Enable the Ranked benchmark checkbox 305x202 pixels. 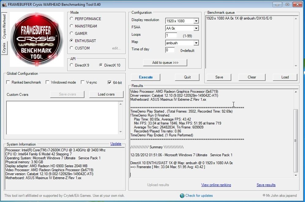8,82
